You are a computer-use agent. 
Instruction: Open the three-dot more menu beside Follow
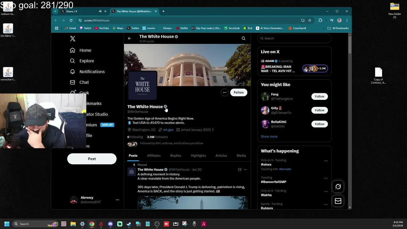[224, 92]
